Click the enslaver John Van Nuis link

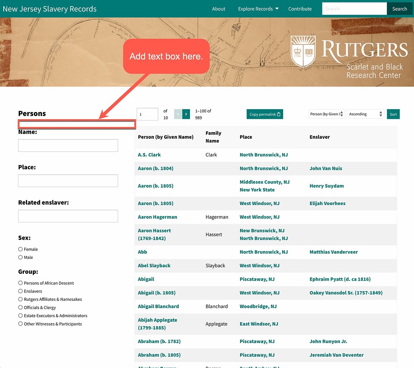(x=326, y=168)
